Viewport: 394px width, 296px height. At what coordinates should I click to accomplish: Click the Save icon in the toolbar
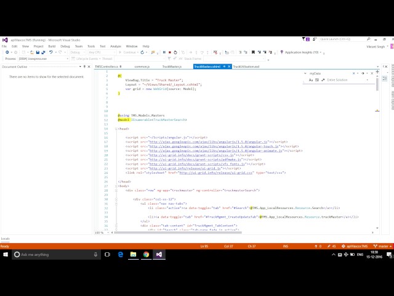38,52
